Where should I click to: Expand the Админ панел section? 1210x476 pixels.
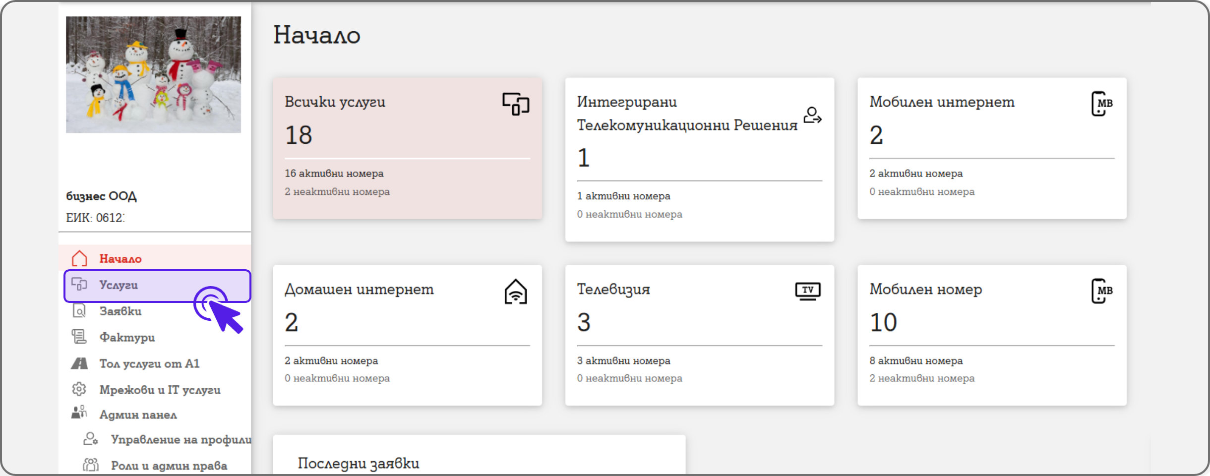tap(138, 415)
